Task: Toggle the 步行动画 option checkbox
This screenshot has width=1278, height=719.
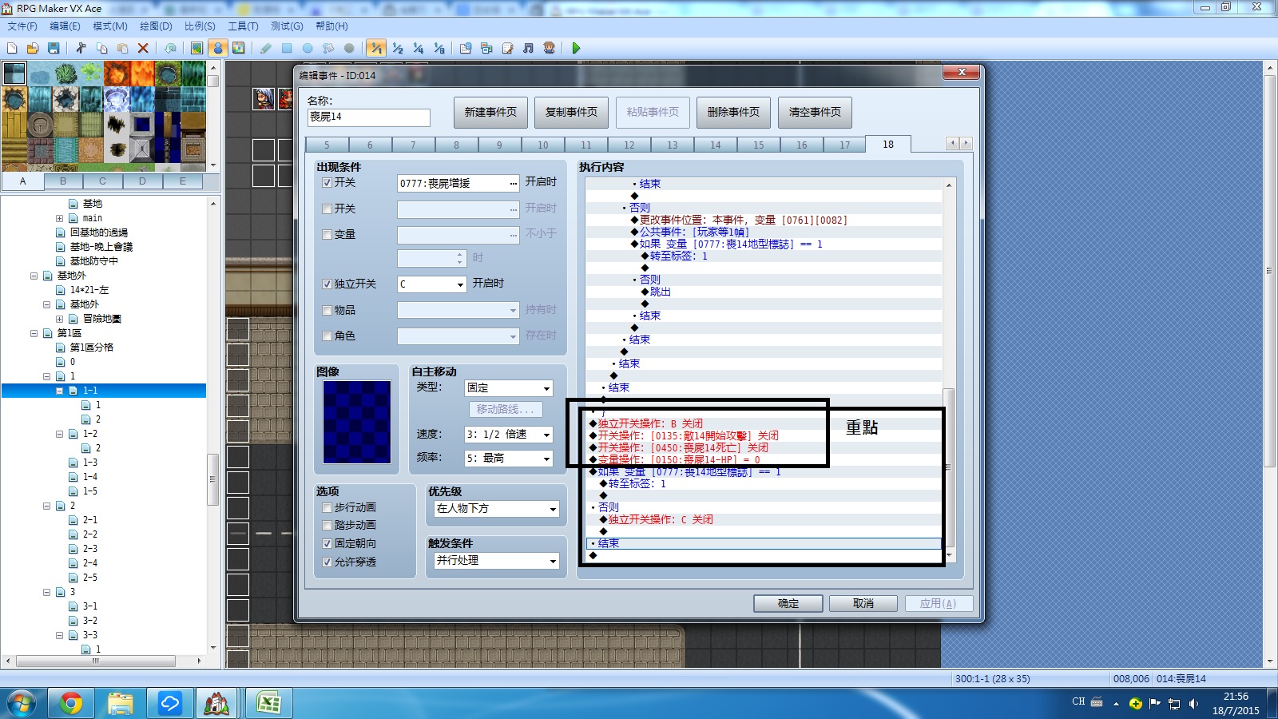Action: coord(327,507)
